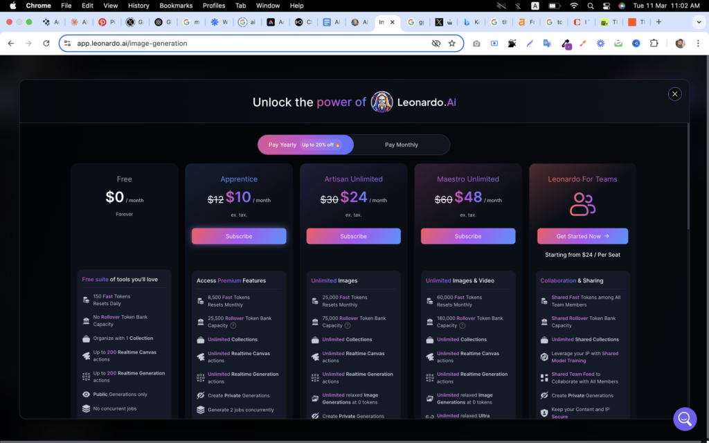Click the canvas icon beside Up to 200 Realtime Canvas

pos(86,356)
